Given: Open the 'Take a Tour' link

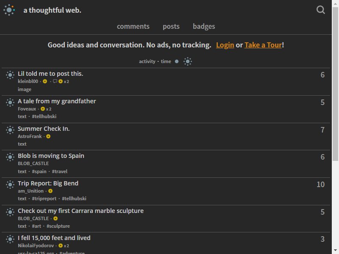Looking at the screenshot, I should point(263,45).
